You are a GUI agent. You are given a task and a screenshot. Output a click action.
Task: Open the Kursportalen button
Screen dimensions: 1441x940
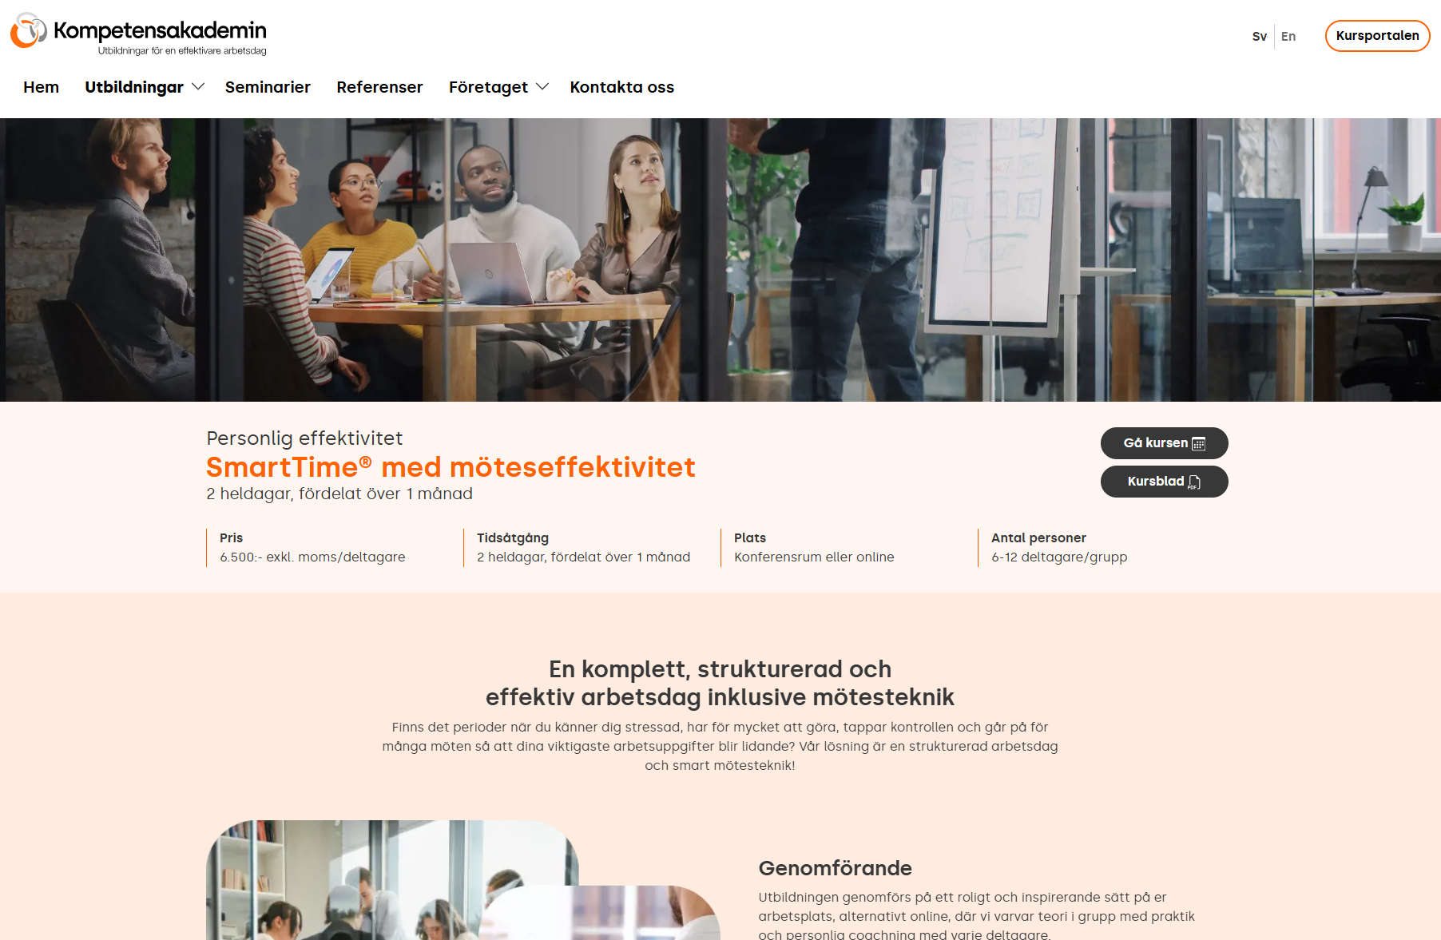point(1377,36)
